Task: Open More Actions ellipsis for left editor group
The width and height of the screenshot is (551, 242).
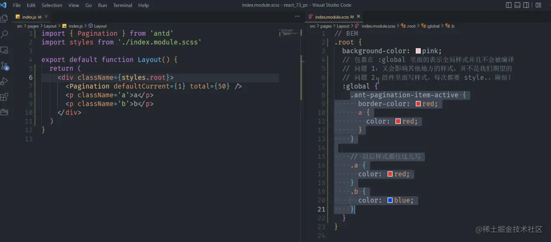Action: 297,16
